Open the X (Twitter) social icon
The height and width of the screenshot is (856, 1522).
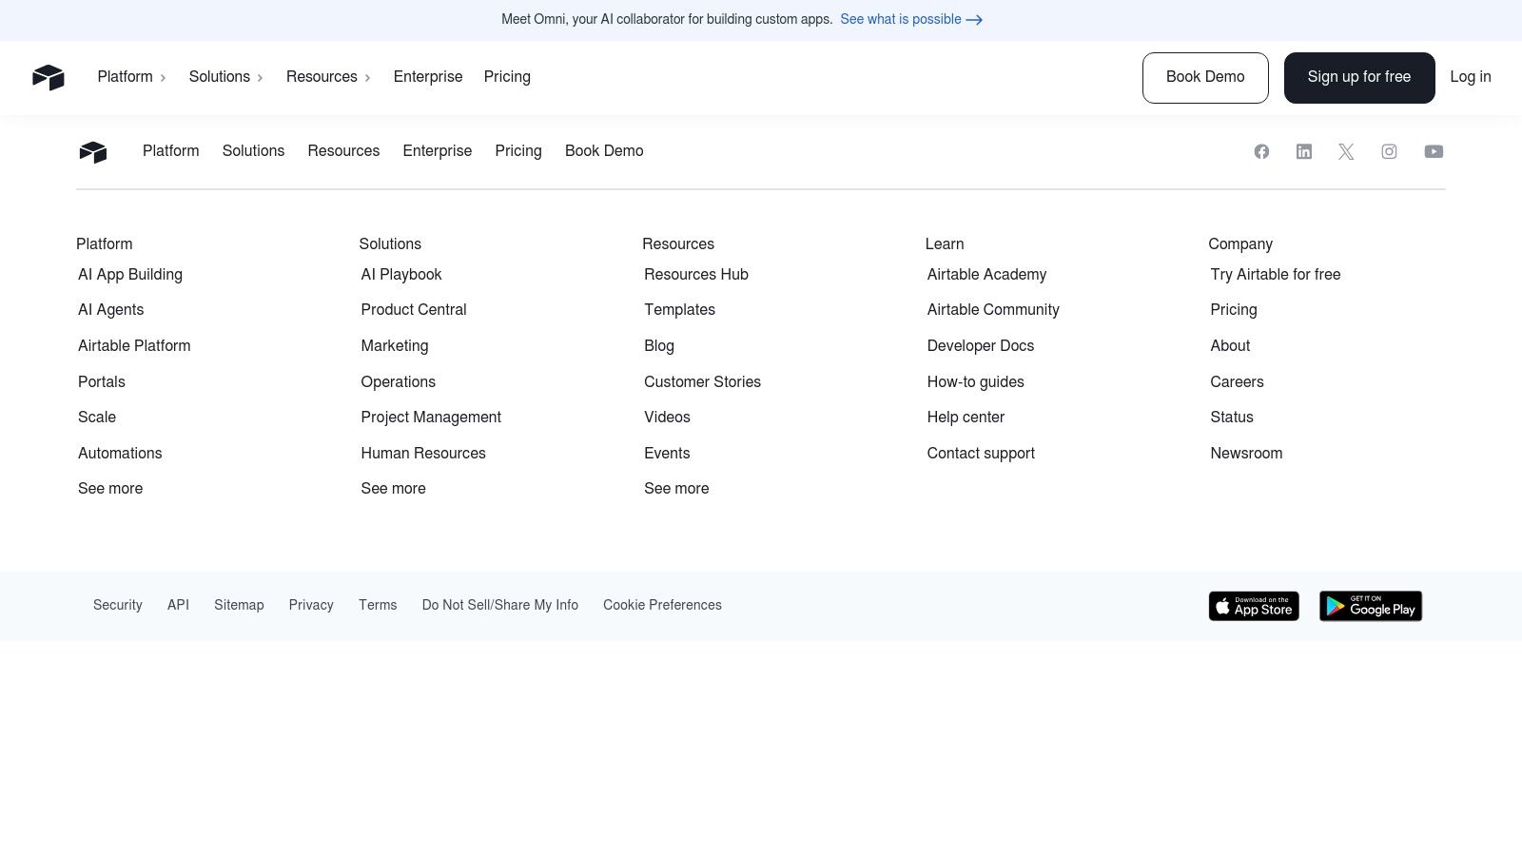click(1346, 151)
